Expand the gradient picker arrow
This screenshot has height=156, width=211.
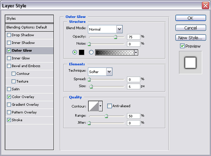coord(136,52)
